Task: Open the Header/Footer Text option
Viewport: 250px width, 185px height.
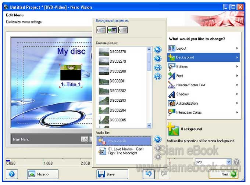Action: pos(203,85)
